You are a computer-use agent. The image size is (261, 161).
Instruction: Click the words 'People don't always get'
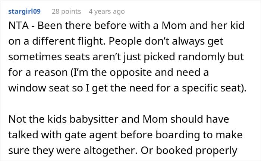[166, 41]
